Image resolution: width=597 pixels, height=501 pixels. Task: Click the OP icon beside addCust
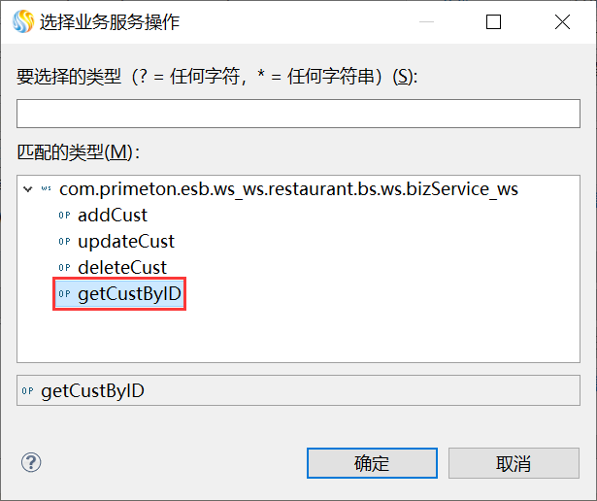pos(64,216)
